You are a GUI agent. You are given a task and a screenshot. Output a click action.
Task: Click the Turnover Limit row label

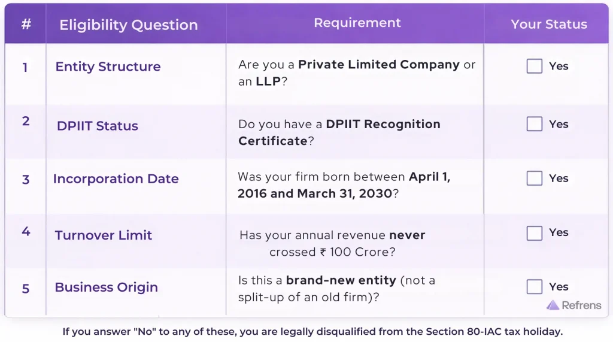click(104, 235)
